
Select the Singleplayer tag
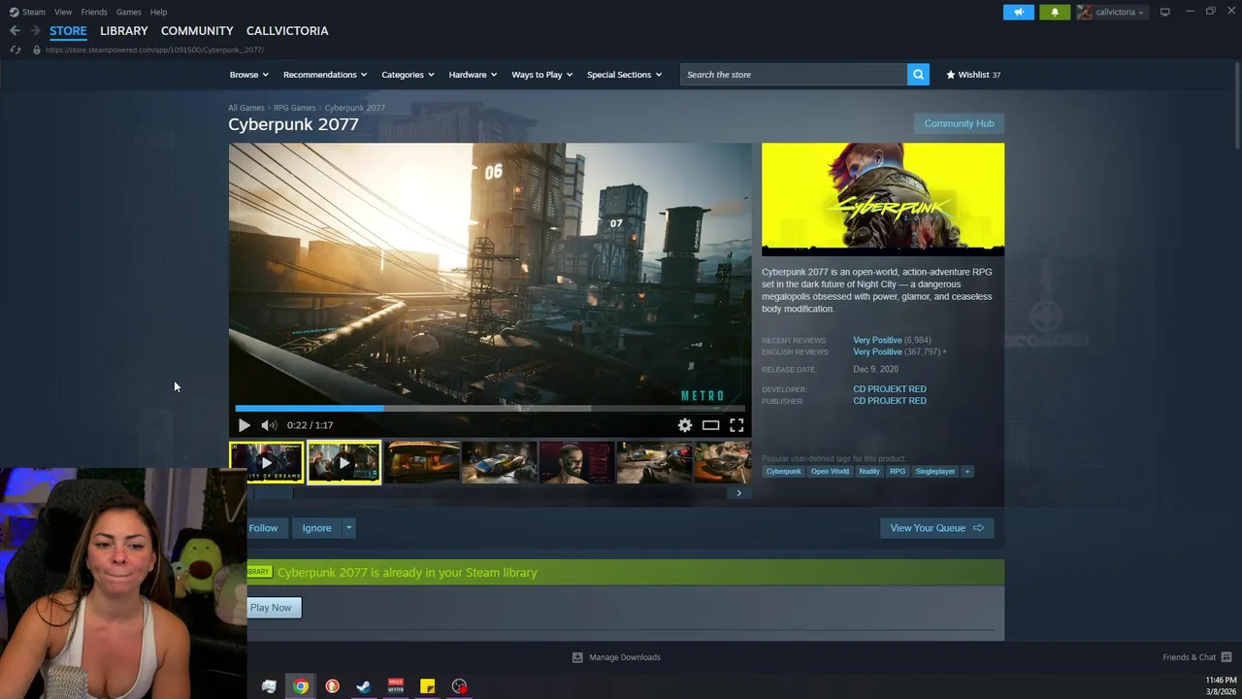(x=935, y=472)
